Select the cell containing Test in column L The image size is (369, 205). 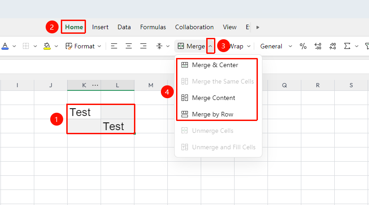[118, 126]
